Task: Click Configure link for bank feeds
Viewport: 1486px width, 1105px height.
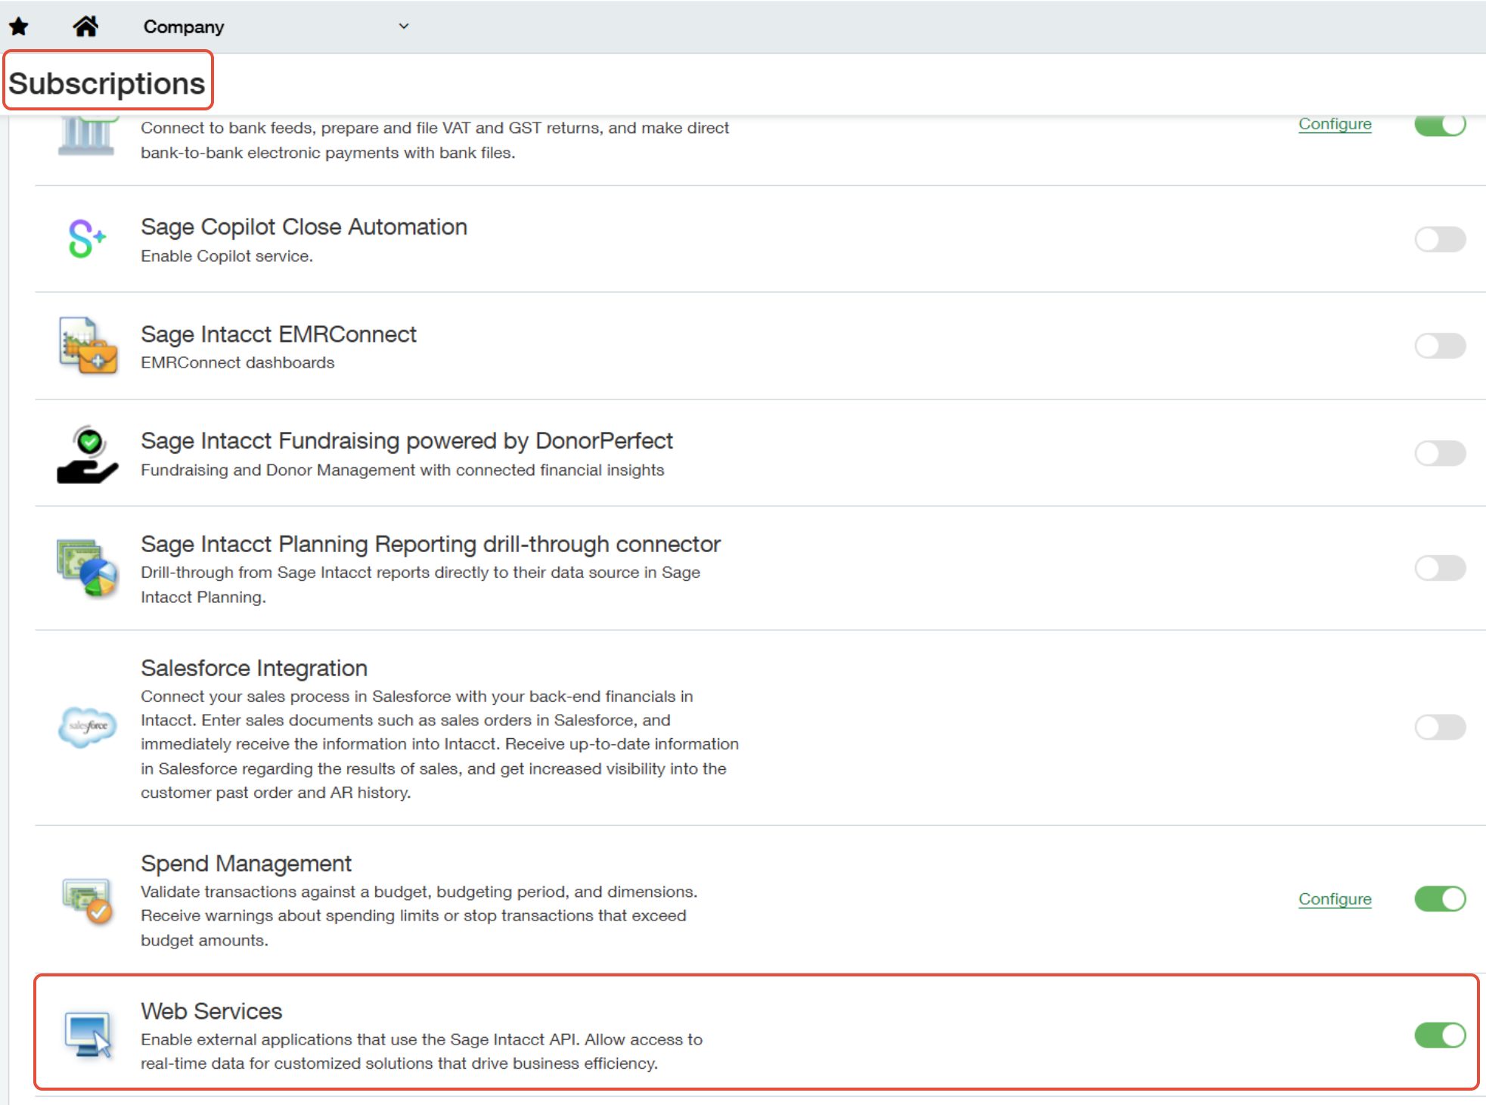Action: click(x=1334, y=124)
